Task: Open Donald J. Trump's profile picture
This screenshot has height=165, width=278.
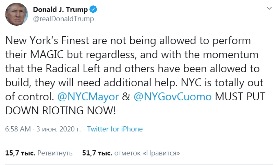Action: (x=16, y=15)
